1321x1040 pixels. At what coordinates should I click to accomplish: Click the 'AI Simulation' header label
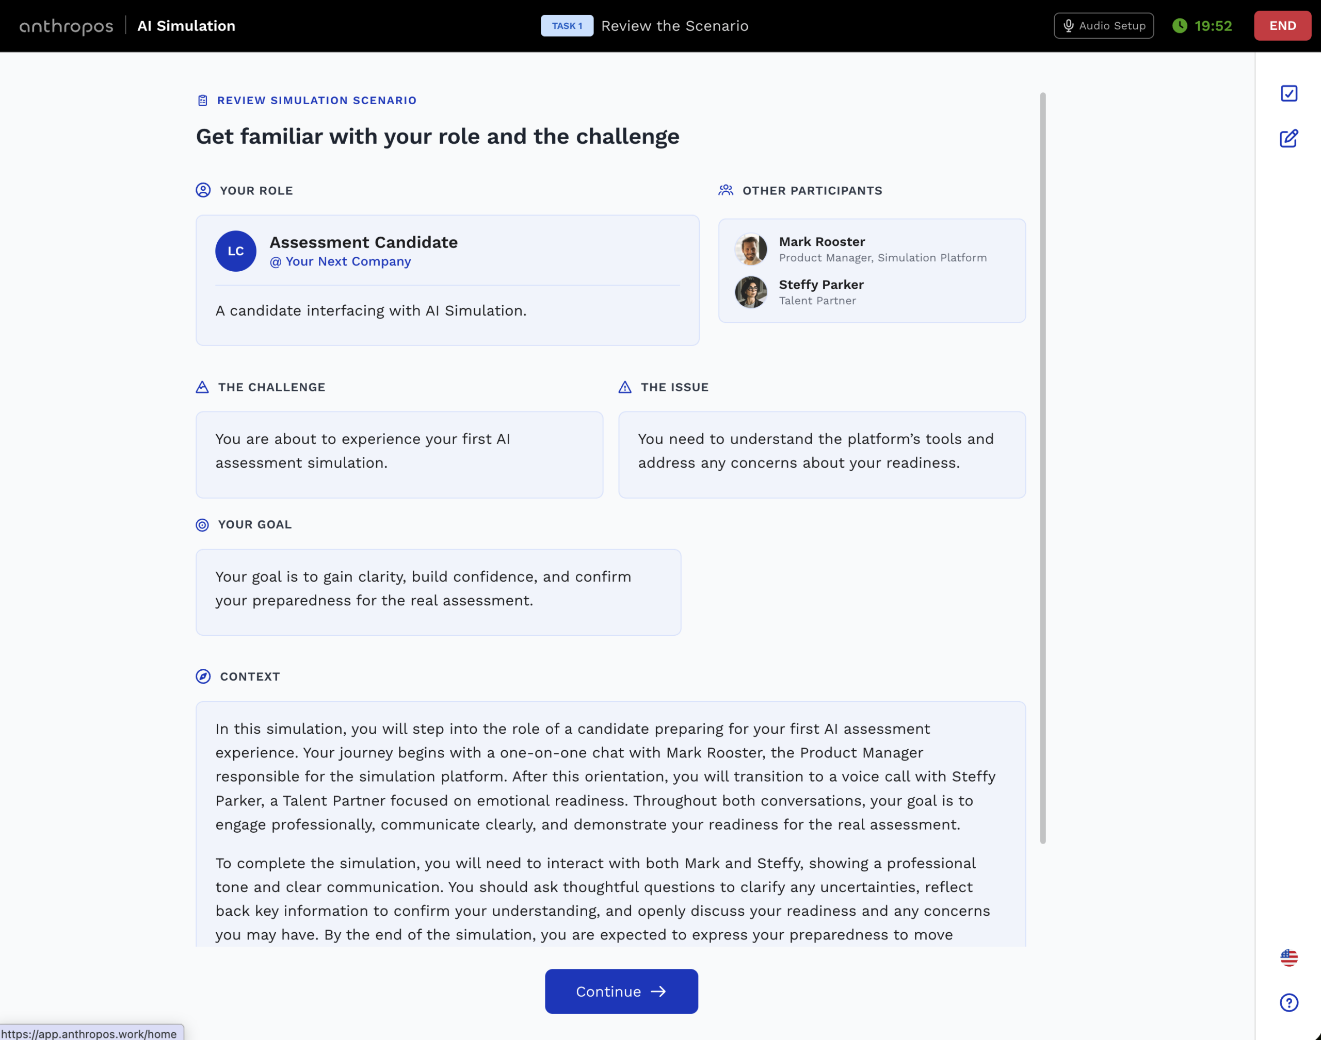tap(186, 26)
